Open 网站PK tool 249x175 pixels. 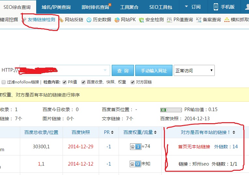[128, 20]
